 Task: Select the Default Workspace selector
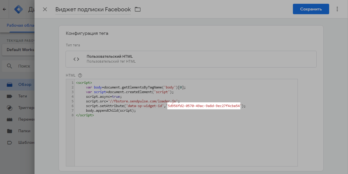pyautogui.click(x=18, y=50)
